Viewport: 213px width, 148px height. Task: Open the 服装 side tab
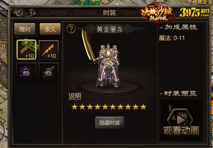tap(4, 29)
